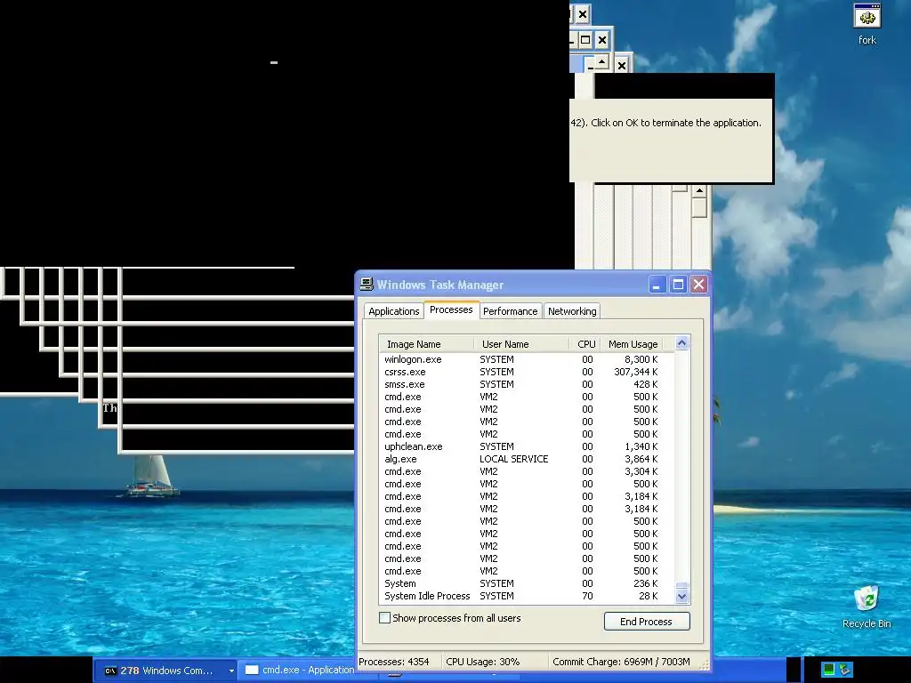Close the topmost background window

coord(583,13)
